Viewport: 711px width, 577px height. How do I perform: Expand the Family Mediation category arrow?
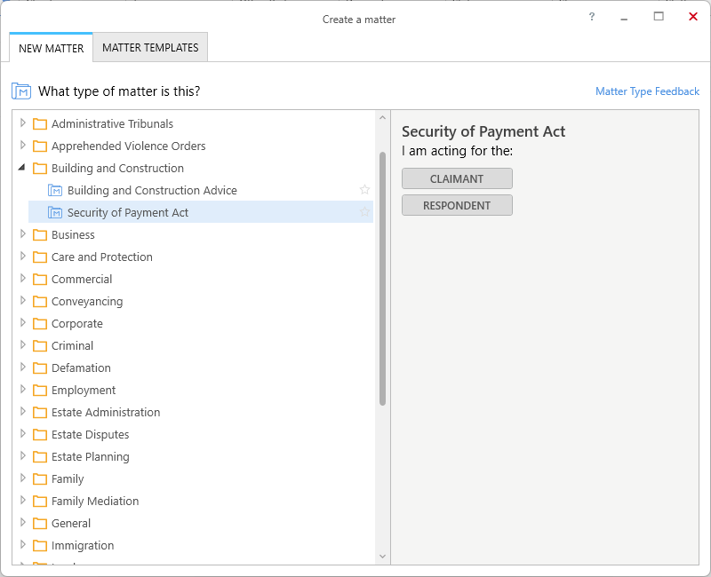[x=23, y=500]
